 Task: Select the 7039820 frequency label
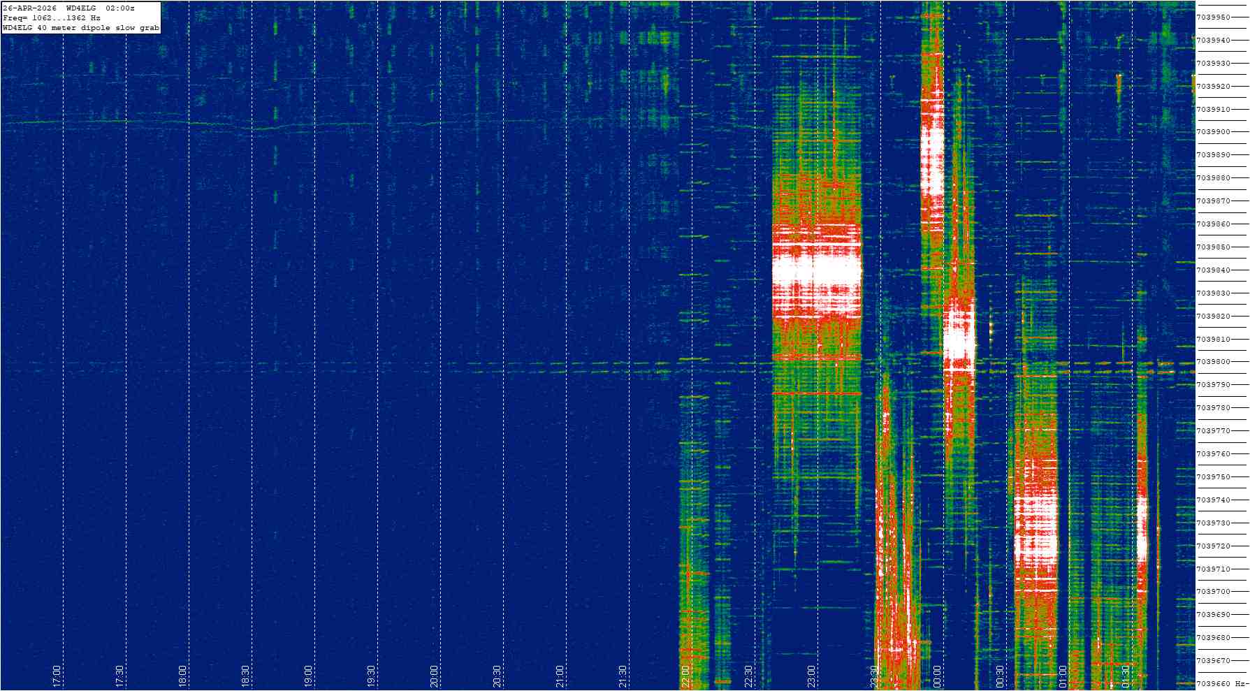(1214, 316)
